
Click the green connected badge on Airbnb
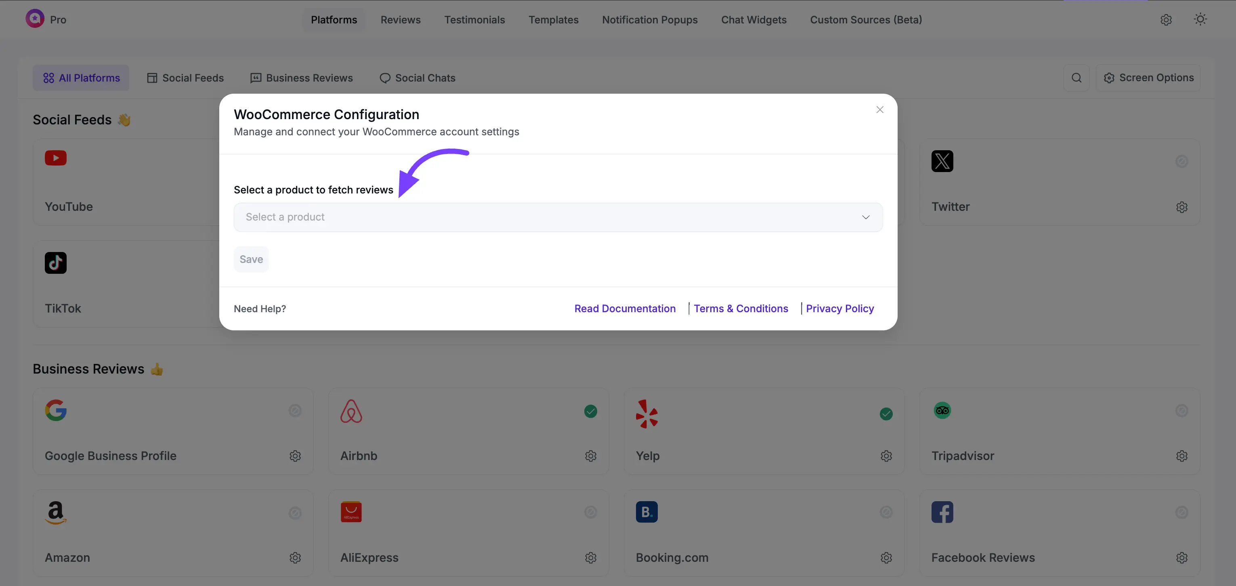tap(590, 412)
